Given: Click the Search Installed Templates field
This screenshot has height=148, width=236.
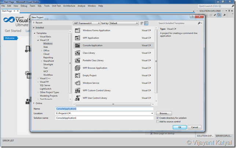Looking at the screenshot, I should click(x=178, y=23).
